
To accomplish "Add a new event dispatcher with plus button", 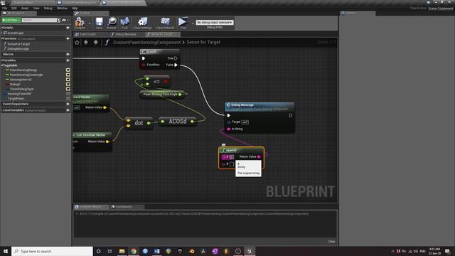I will (68, 104).
